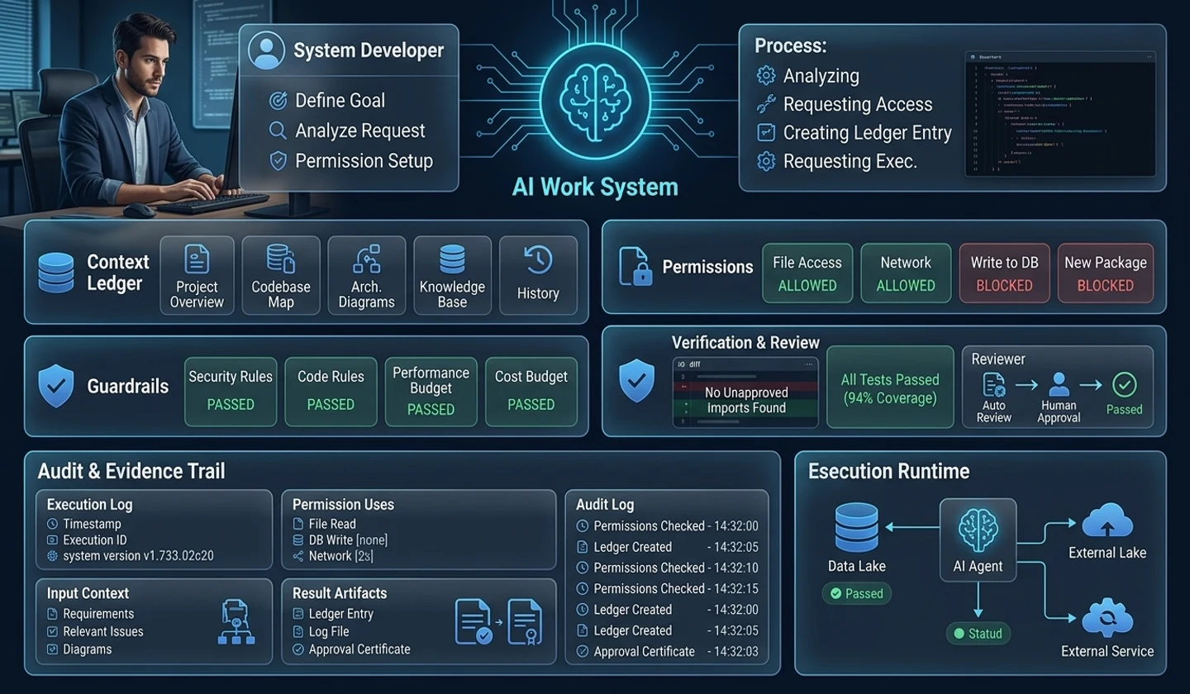Click the Esecution Runtime heading

pyautogui.click(x=888, y=471)
